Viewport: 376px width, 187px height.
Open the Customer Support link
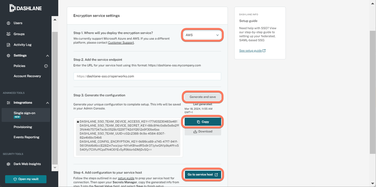click(x=121, y=43)
